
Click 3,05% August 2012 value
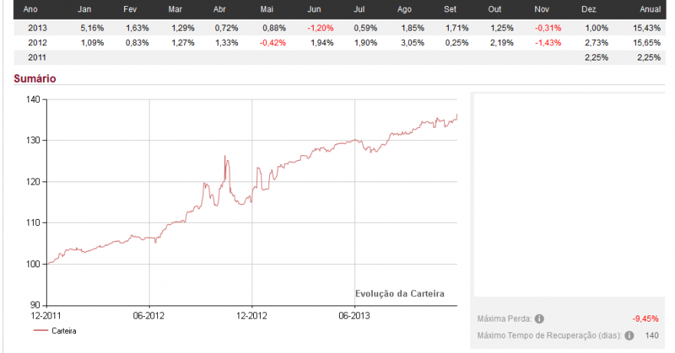tap(413, 43)
